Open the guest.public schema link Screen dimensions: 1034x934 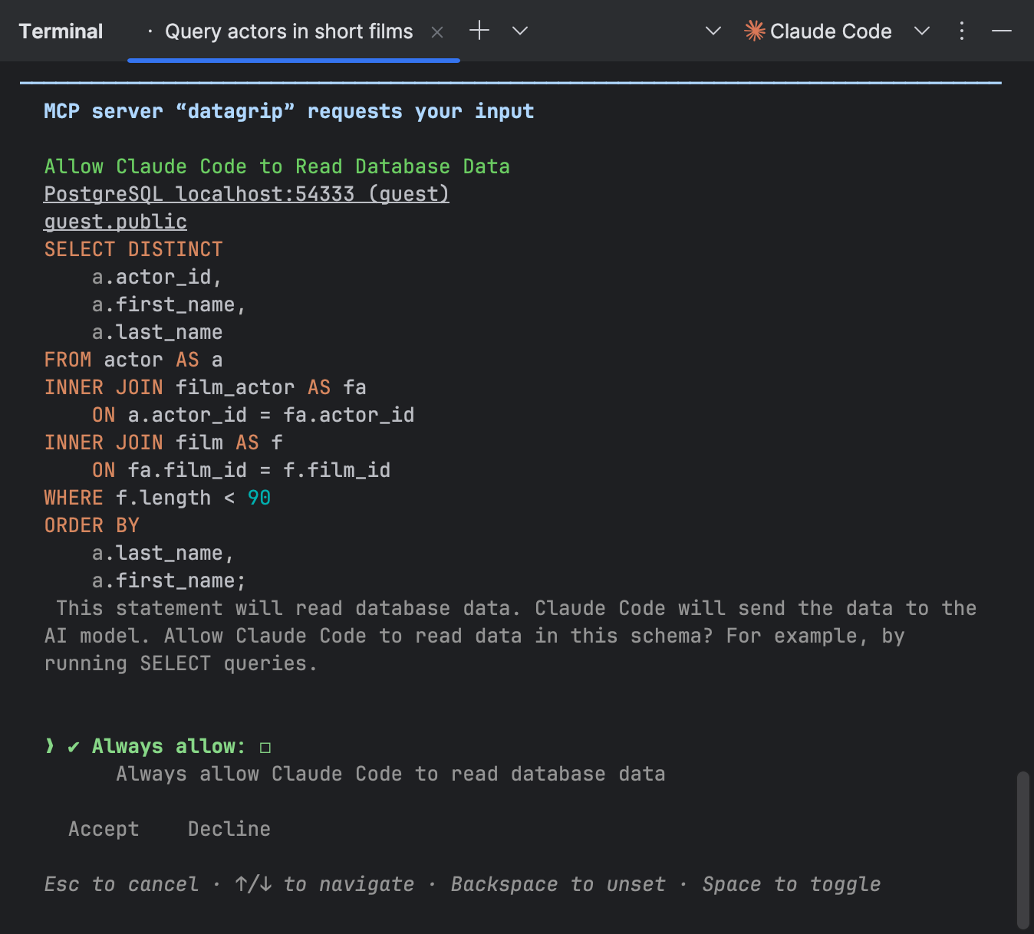115,222
